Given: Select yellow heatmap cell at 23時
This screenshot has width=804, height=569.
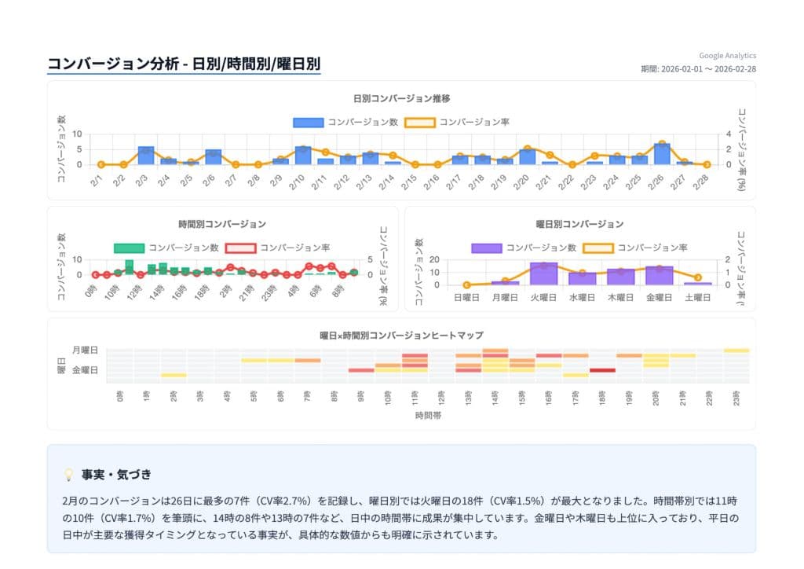Looking at the screenshot, I should pyautogui.click(x=736, y=351).
